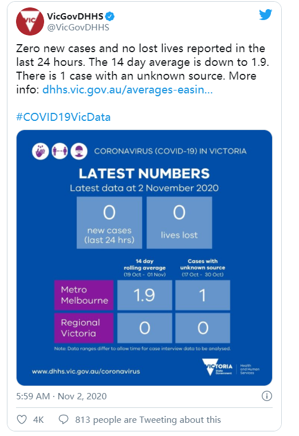Click the zero new cases tile
This screenshot has height=436, width=299.
[x=109, y=223]
